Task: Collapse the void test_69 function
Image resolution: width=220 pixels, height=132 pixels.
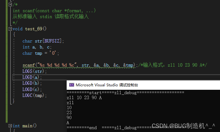Action: 10,29
